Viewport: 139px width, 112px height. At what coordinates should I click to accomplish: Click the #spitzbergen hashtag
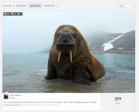click(x=33, y=105)
